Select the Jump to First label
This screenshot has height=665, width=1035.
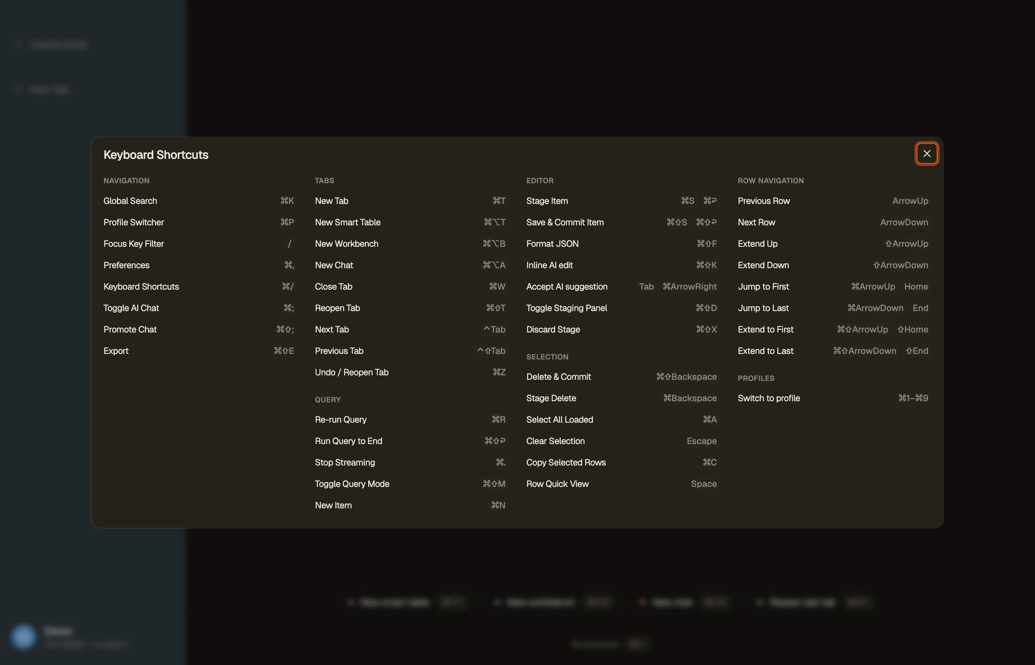763,287
